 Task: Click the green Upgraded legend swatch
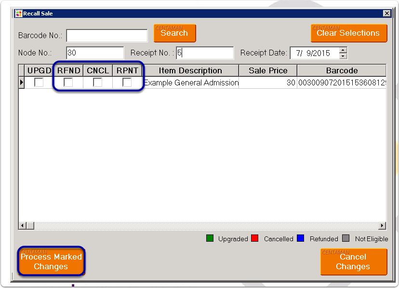click(209, 238)
